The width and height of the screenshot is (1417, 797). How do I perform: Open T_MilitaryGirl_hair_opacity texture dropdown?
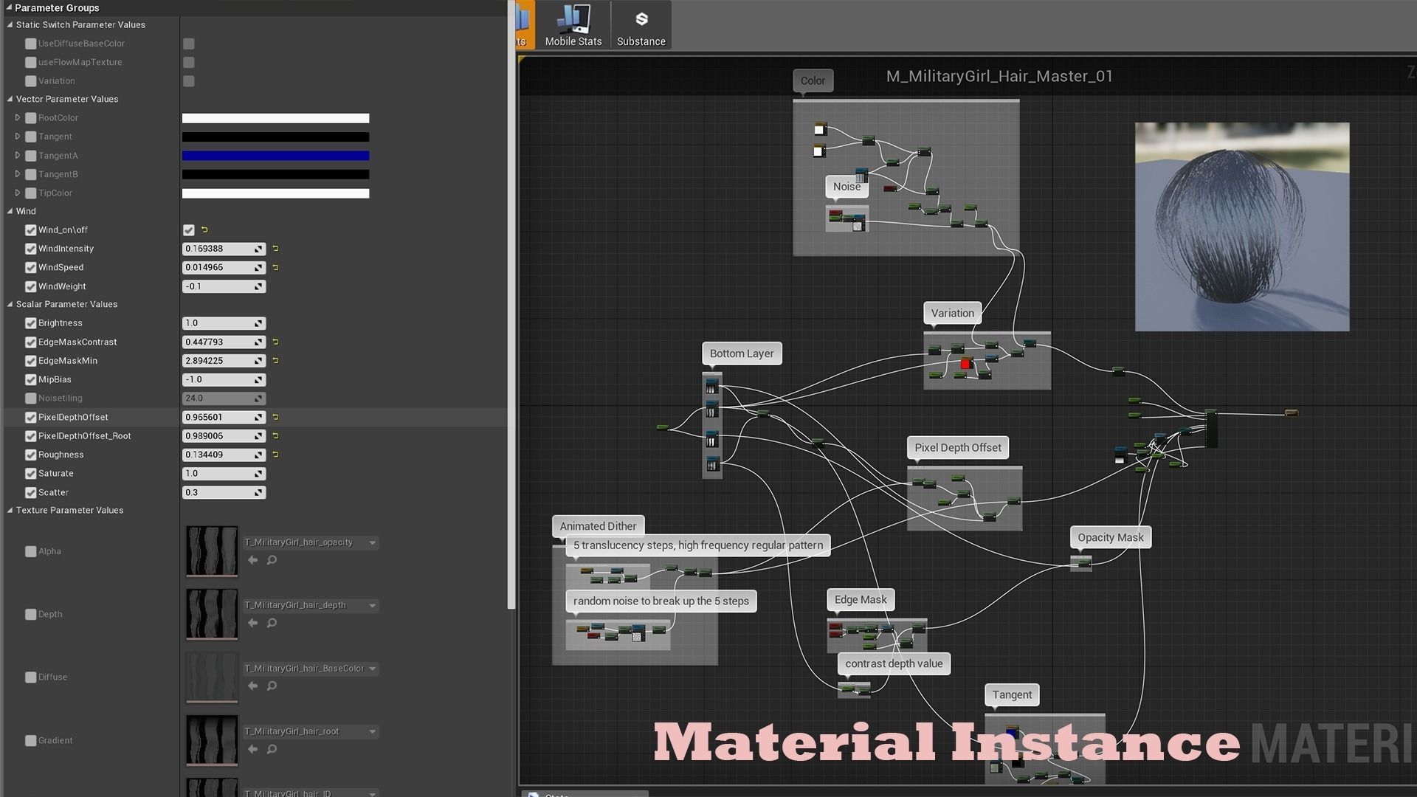point(372,542)
